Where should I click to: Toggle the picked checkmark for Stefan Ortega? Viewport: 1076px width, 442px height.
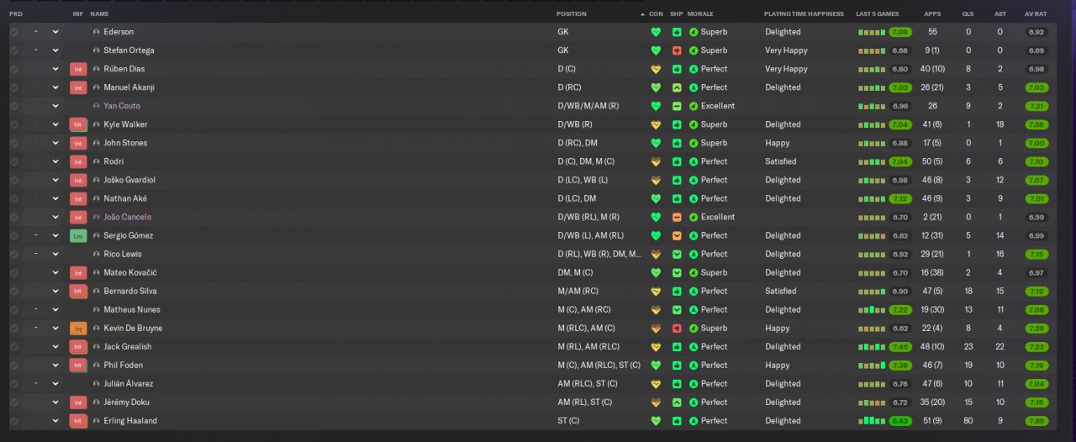14,50
